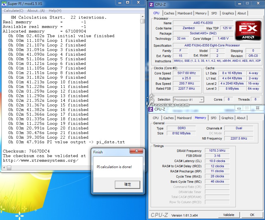Click the PI value output pi_data.txt line
Image resolution: width=265 pixels, height=220 pixels.
pos(67,142)
